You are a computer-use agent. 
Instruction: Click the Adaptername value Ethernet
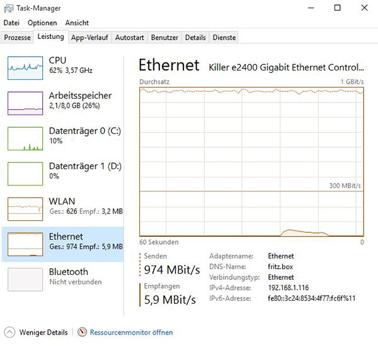point(281,256)
